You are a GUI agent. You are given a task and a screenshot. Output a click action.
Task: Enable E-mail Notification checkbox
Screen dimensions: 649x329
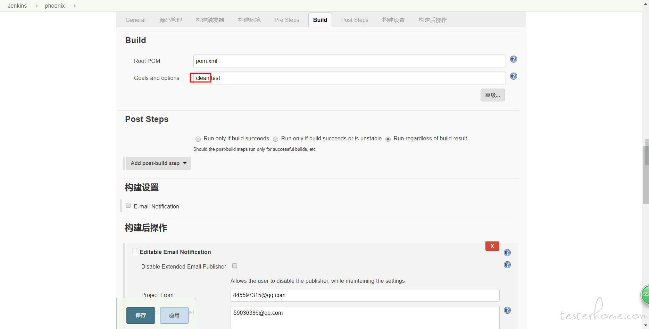(128, 206)
